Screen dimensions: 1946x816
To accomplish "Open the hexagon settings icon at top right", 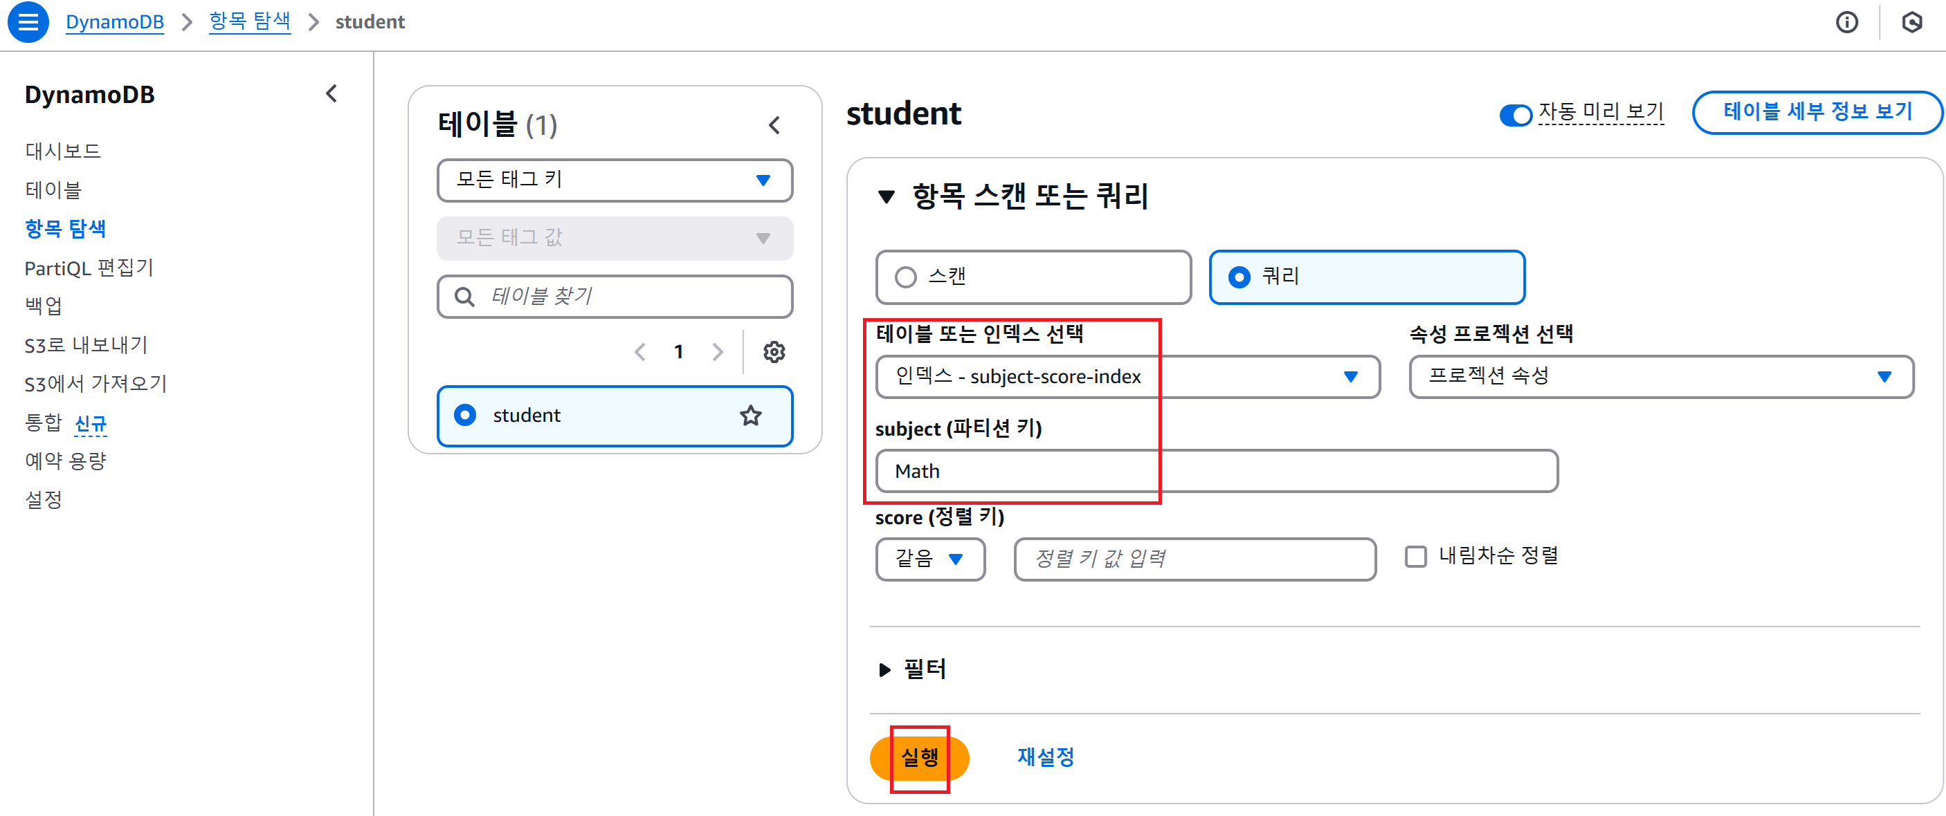I will (1911, 23).
